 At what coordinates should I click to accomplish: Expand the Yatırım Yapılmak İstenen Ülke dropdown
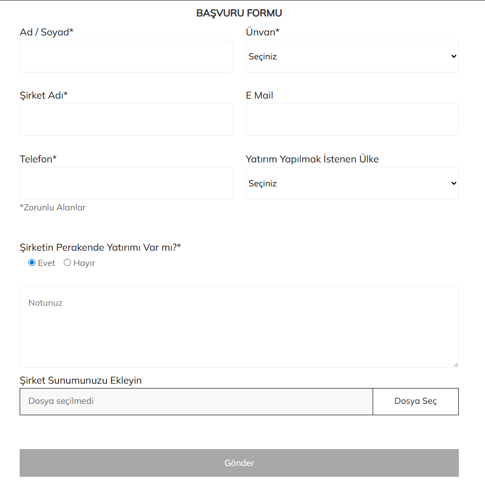[x=352, y=183]
